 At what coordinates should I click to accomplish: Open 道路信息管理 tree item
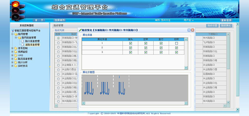pos(32,45)
